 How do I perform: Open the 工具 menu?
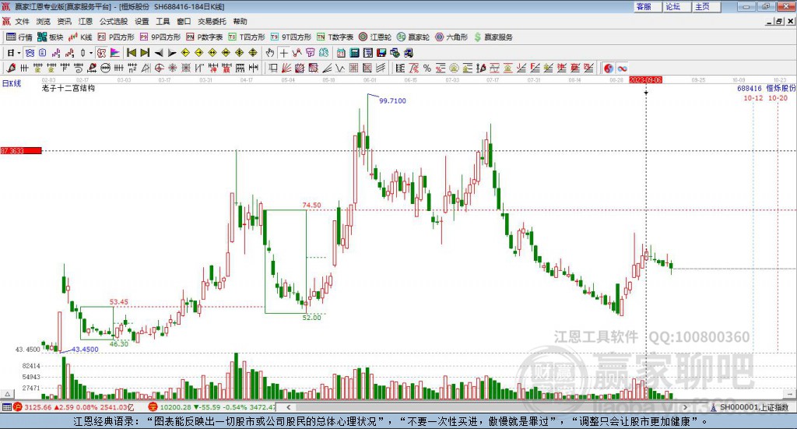[163, 21]
